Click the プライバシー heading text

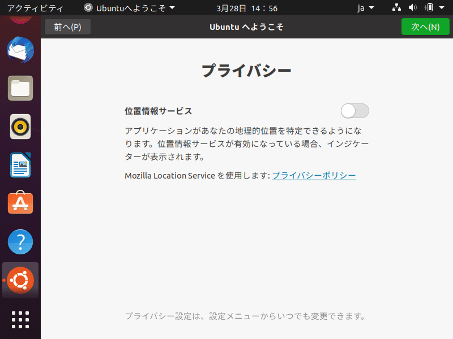(x=246, y=71)
